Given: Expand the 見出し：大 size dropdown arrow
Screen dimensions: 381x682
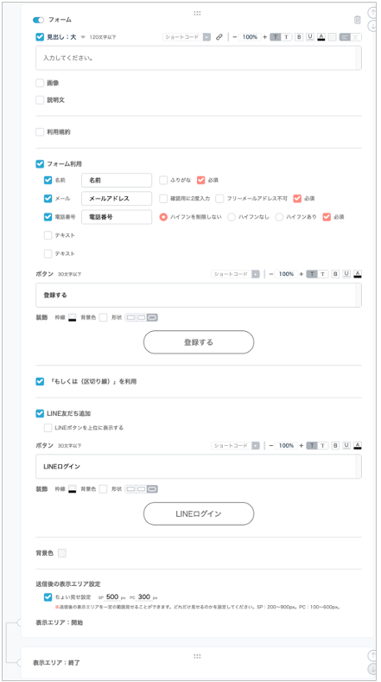Looking at the screenshot, I should coord(83,37).
